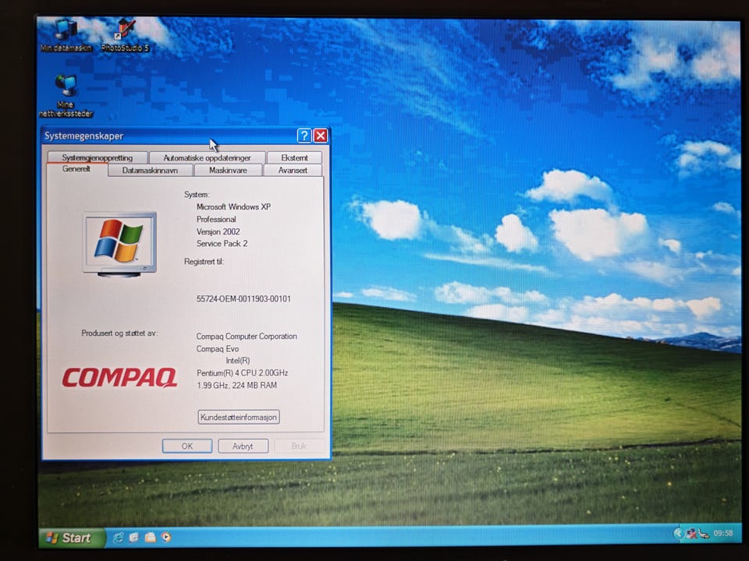
Task: Click the Microsoft Windows XP text
Action: coord(233,206)
